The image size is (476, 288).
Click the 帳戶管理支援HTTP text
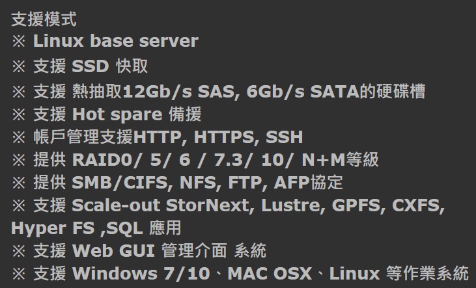click(x=107, y=137)
